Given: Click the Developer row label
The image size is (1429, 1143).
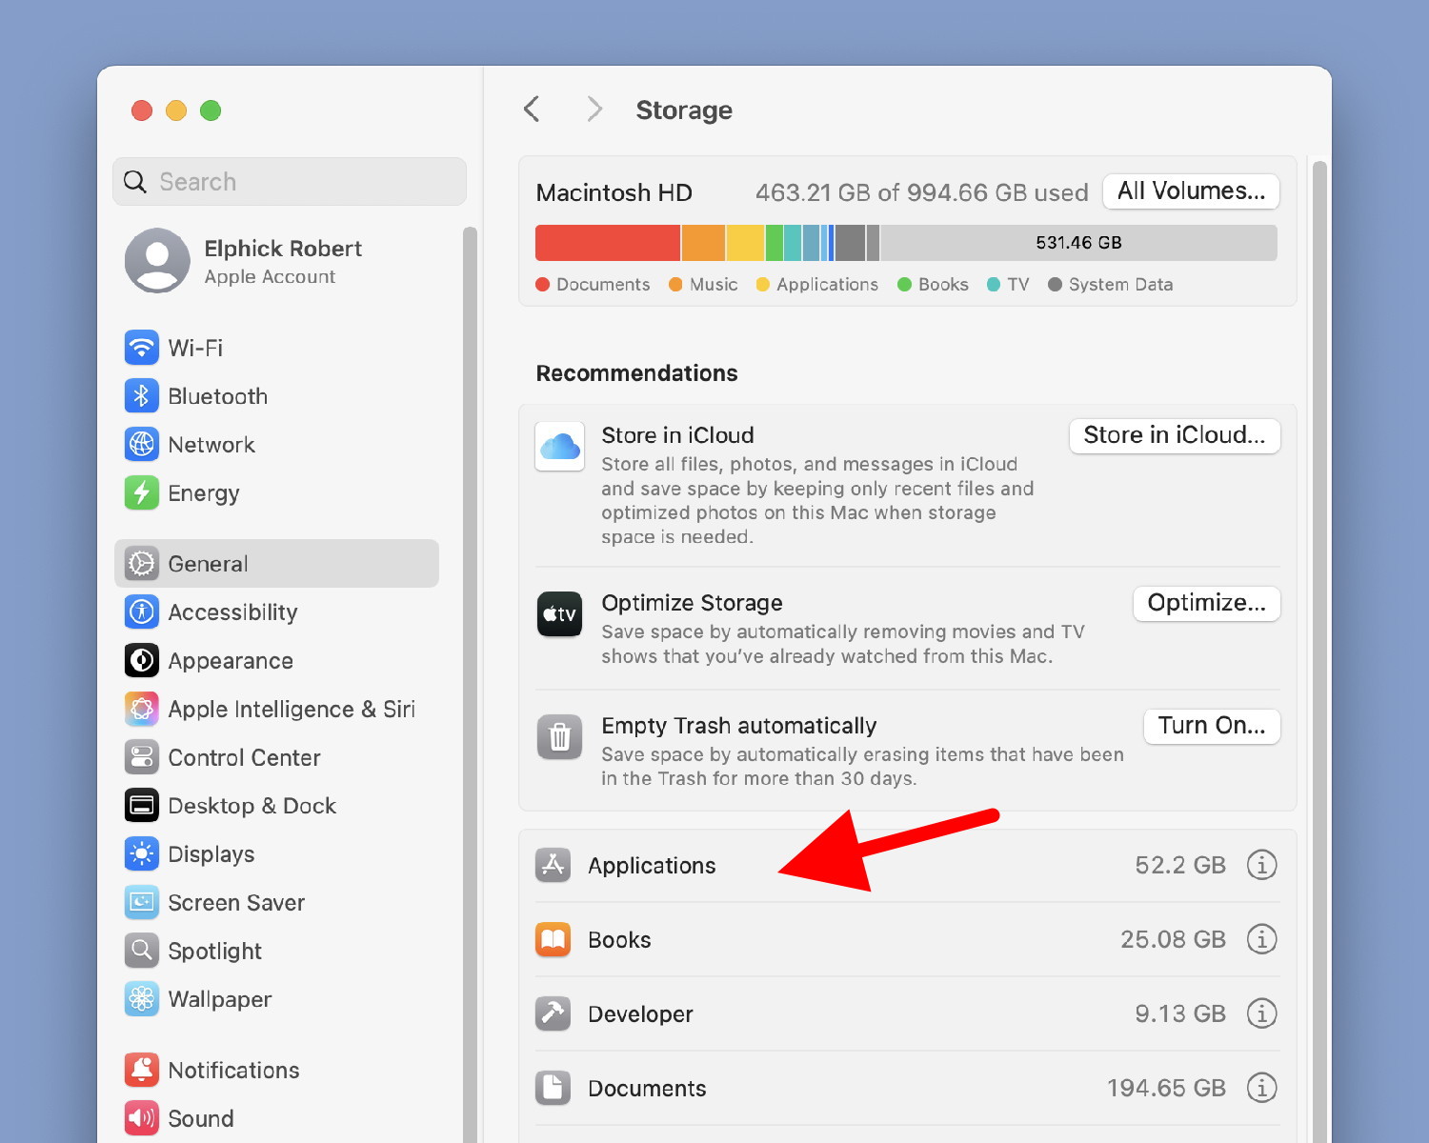Looking at the screenshot, I should (640, 1014).
